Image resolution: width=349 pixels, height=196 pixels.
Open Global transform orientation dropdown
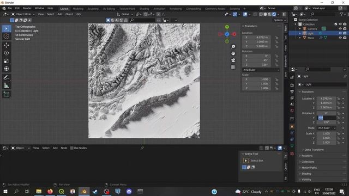point(125,14)
